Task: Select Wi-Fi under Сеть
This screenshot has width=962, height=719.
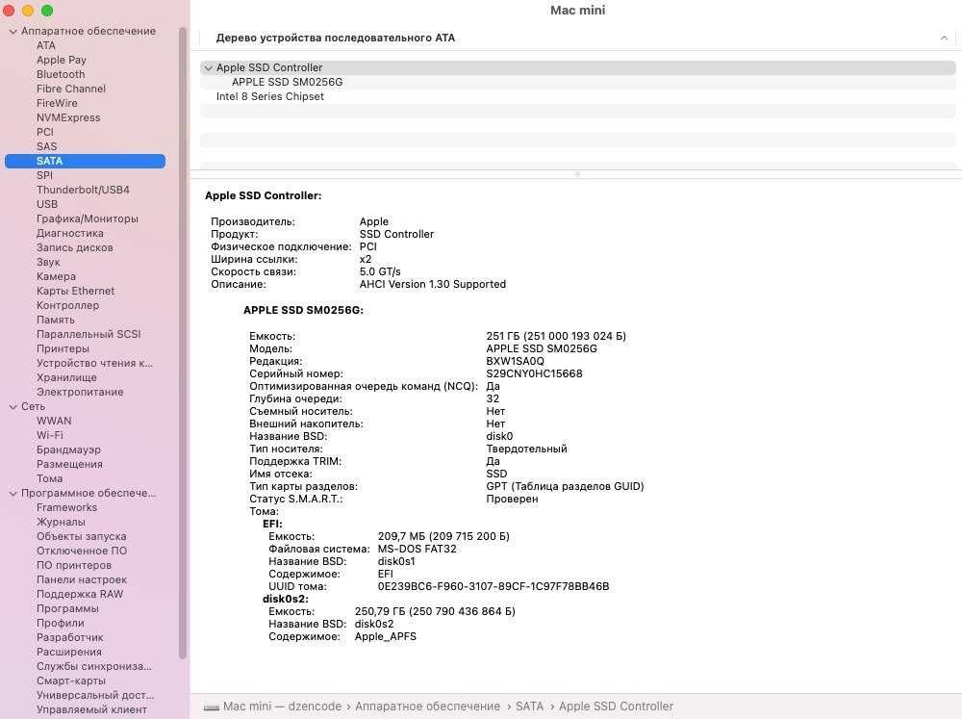Action: pos(50,435)
